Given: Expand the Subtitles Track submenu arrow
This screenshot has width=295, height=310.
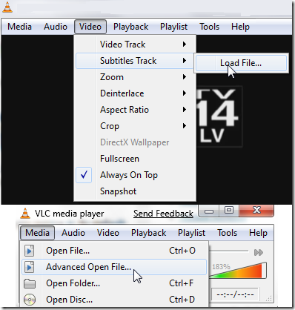Looking at the screenshot, I should (x=185, y=61).
